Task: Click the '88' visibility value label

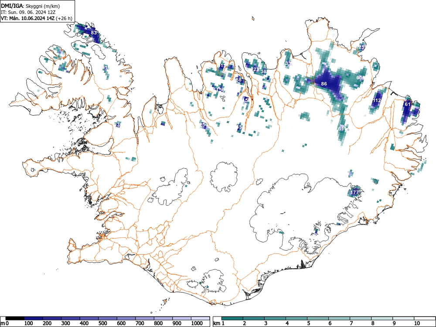Action: click(x=238, y=80)
